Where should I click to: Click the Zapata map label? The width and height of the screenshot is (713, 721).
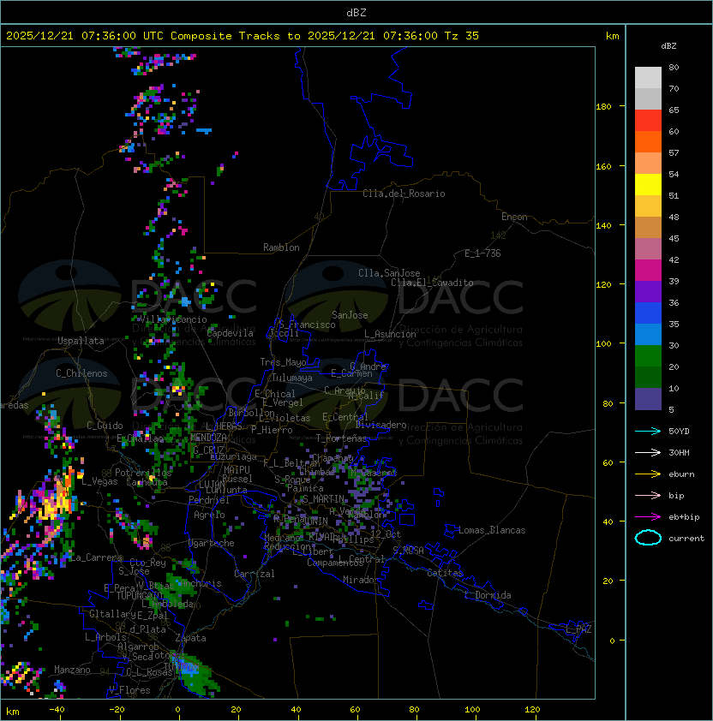pos(190,638)
